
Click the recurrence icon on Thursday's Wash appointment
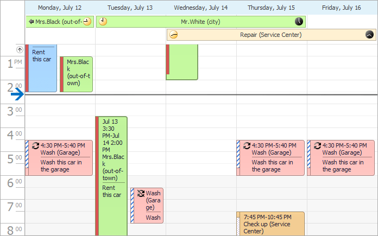[247, 145]
